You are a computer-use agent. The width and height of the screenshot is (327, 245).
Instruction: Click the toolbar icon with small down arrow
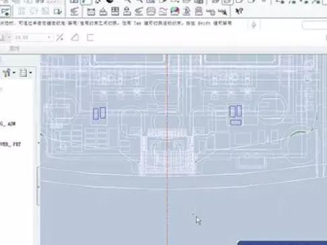58,11
